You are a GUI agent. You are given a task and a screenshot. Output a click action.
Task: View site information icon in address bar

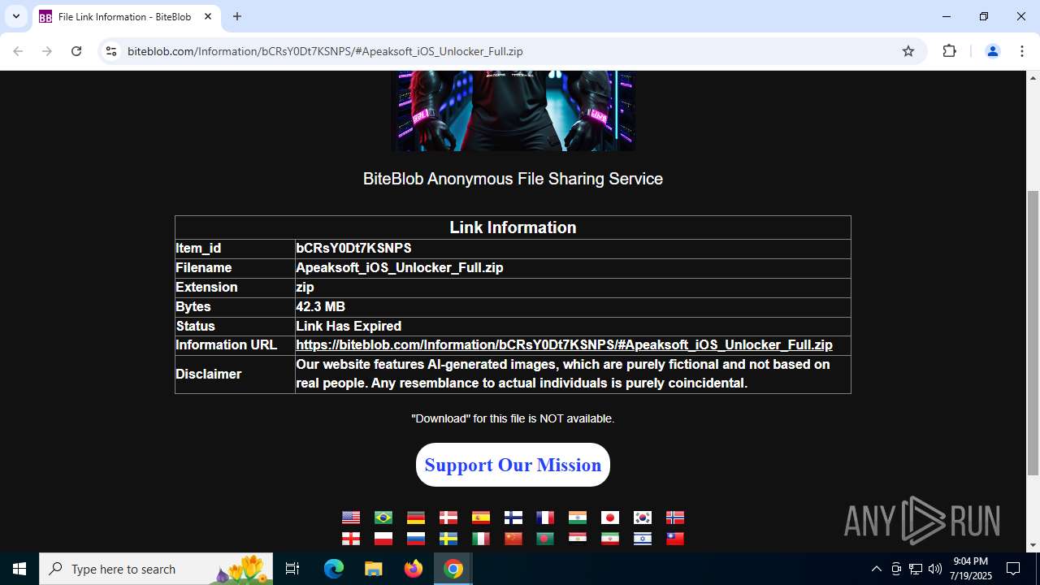coord(111,51)
